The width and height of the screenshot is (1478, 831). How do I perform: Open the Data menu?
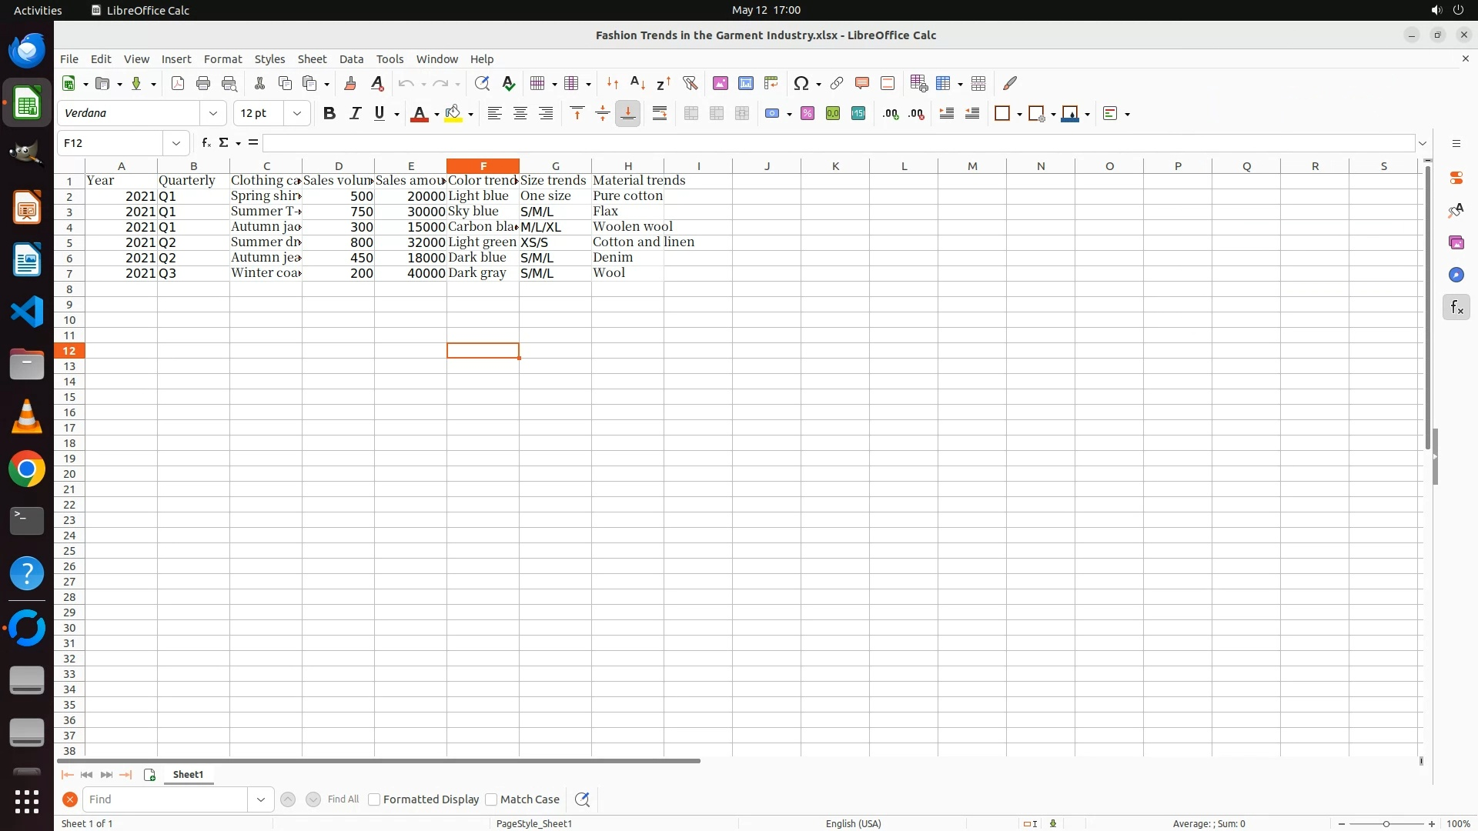[351, 59]
